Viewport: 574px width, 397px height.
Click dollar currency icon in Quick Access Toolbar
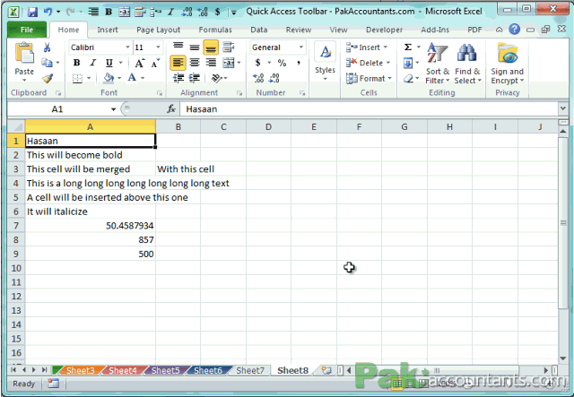(217, 12)
